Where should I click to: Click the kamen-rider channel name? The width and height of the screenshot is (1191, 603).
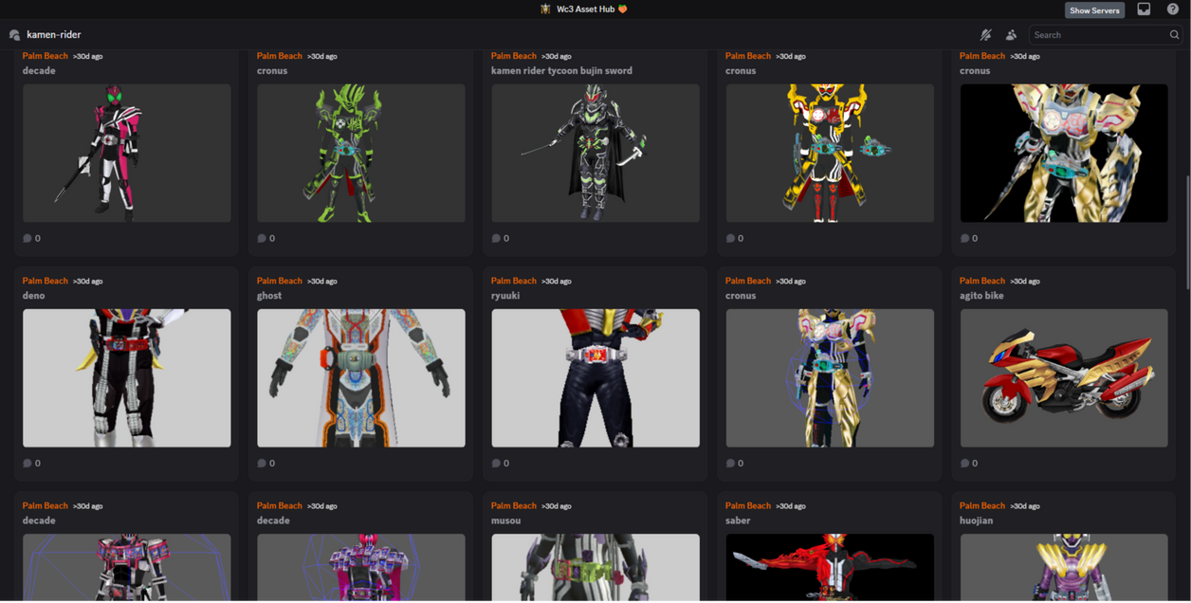[54, 35]
